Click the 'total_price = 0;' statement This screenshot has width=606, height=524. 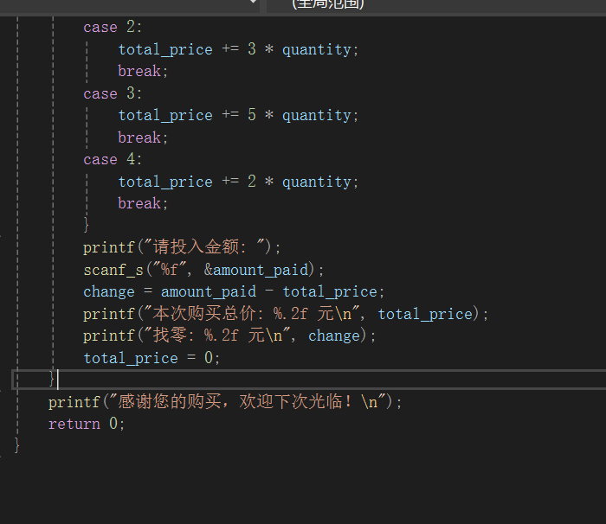pos(151,358)
